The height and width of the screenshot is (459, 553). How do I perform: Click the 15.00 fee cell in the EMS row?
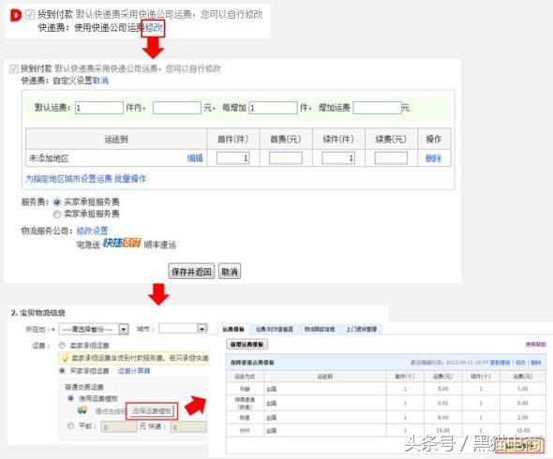click(x=443, y=431)
